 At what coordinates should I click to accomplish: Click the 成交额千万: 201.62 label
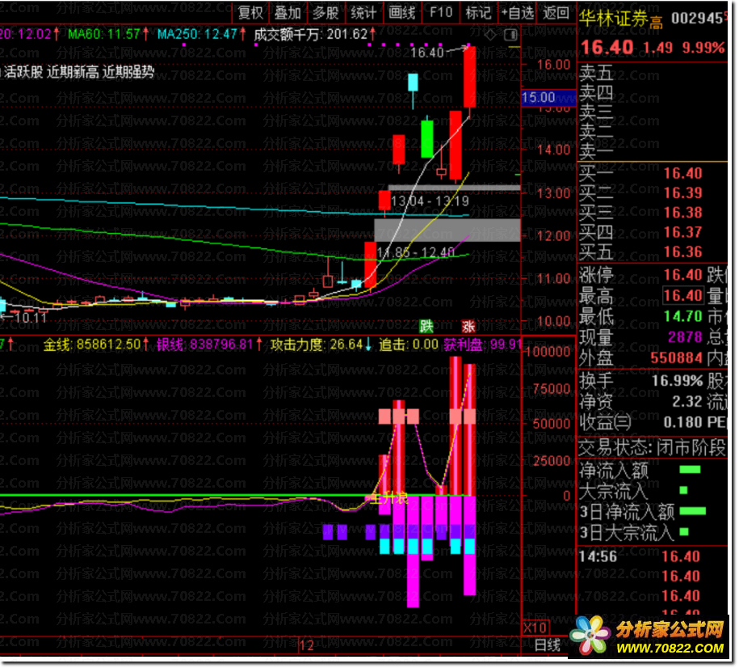(315, 35)
